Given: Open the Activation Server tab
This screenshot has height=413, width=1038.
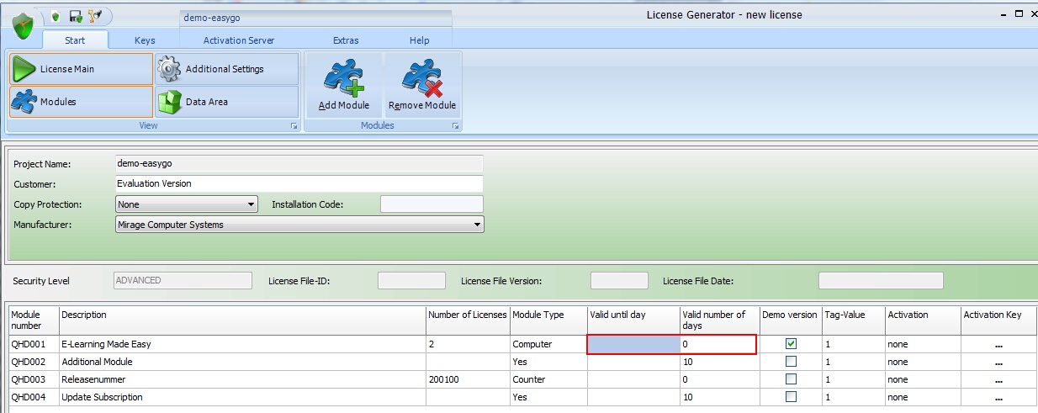Looking at the screenshot, I should [x=239, y=40].
